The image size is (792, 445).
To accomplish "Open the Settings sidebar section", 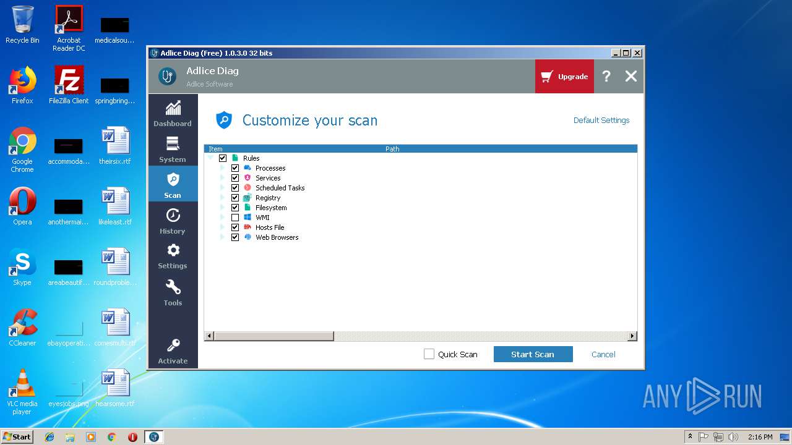I will 173,256.
